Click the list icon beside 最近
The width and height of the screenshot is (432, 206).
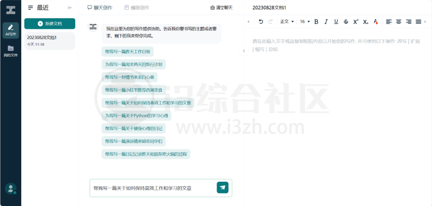(x=30, y=8)
